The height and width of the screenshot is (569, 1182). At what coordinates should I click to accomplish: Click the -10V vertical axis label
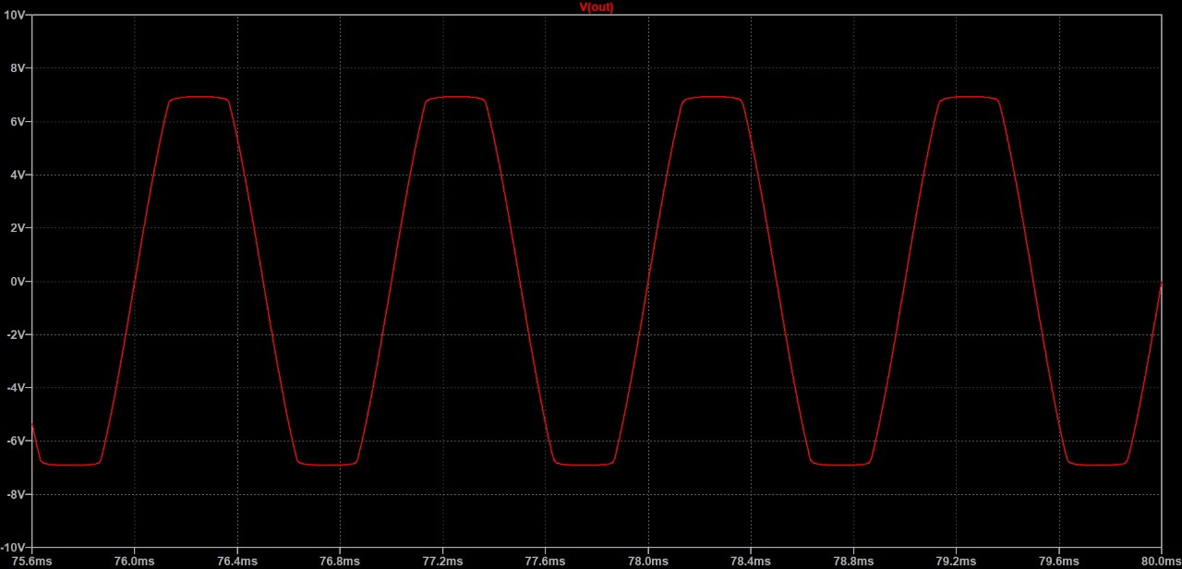15,548
